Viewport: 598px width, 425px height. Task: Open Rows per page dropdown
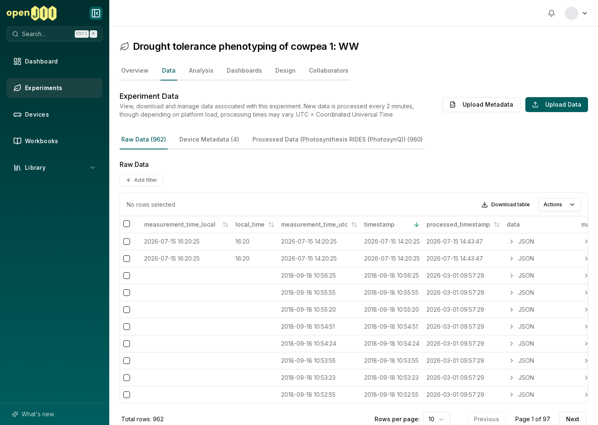click(436, 419)
